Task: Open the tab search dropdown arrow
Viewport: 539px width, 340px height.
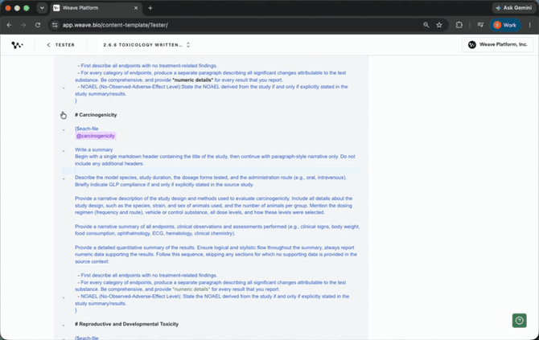Action: (42, 8)
